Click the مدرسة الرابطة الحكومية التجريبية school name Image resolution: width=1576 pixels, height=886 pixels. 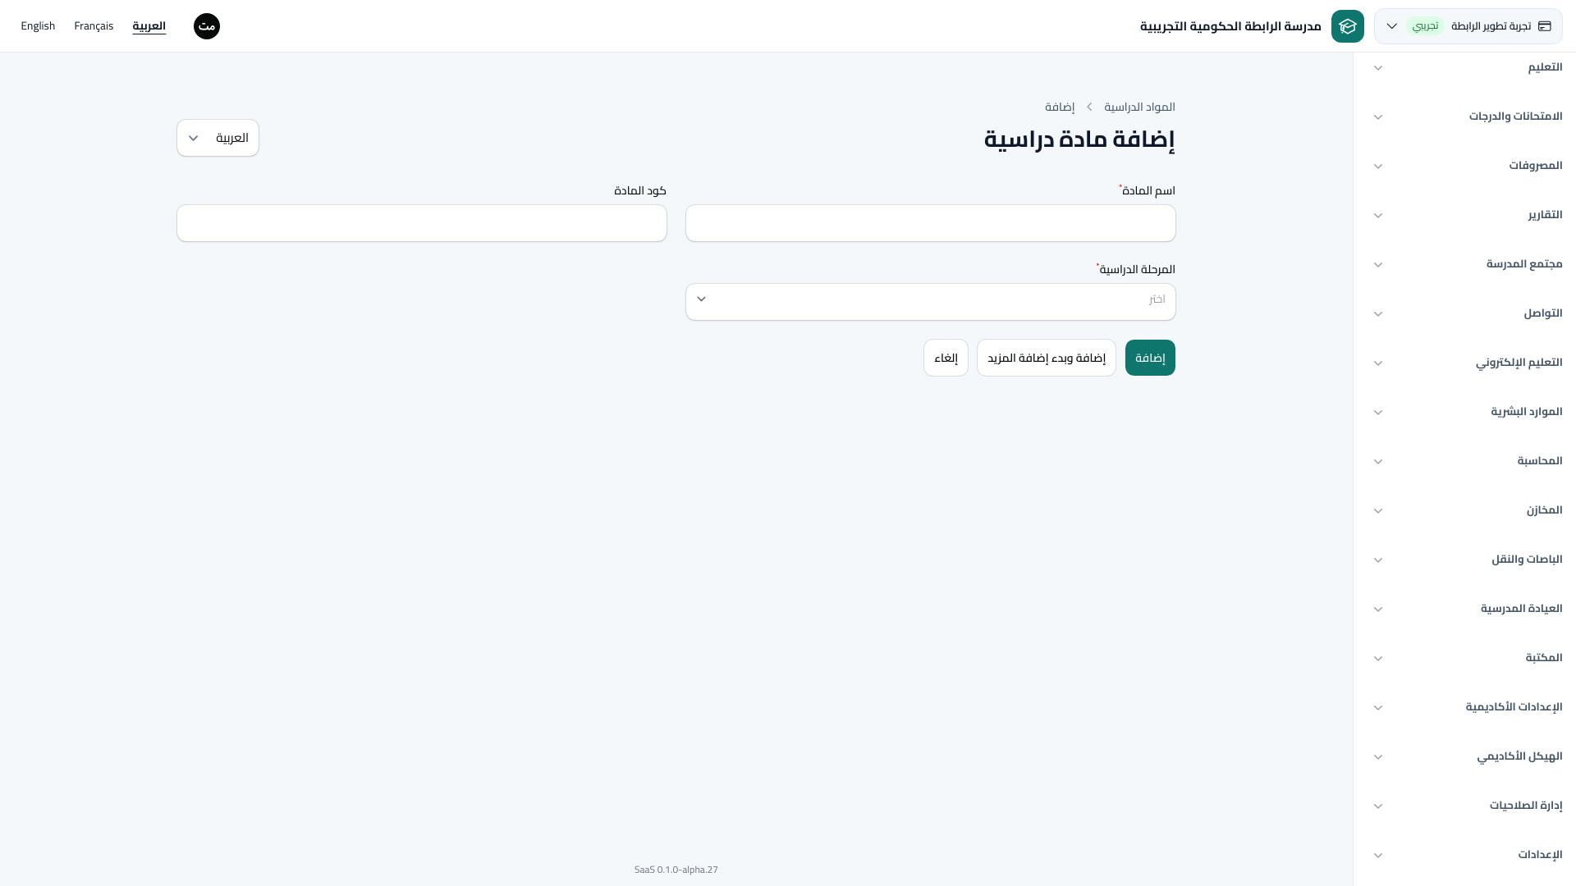coord(1230,26)
